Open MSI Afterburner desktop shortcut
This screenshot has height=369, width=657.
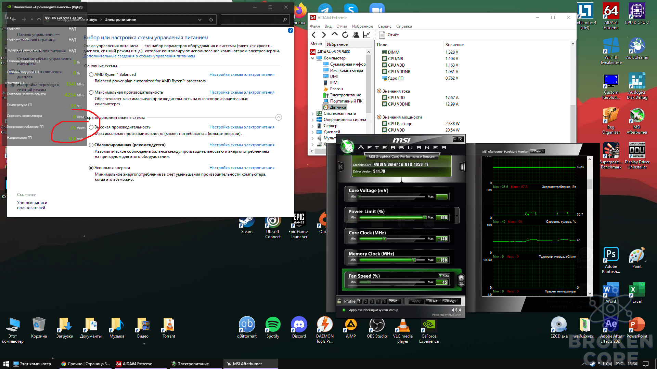tap(637, 121)
